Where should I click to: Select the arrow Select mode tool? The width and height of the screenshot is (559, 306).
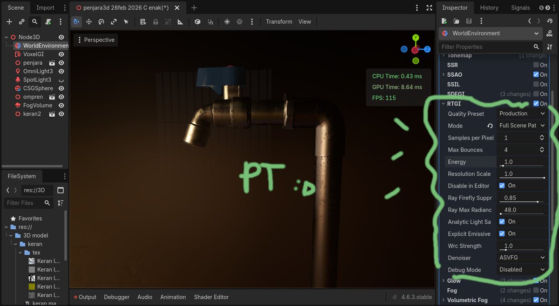tap(126, 22)
